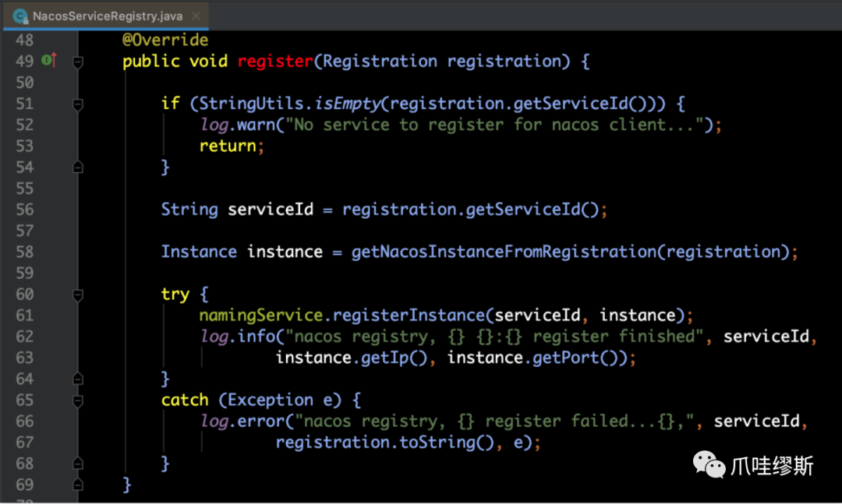The image size is (842, 504).
Task: Click log.warn call on line 52
Action: point(237,125)
